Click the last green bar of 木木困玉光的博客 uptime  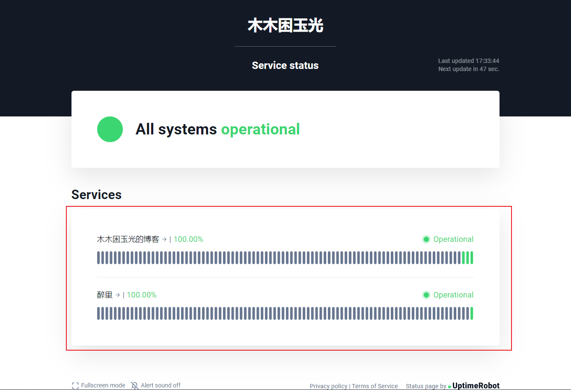click(472, 258)
